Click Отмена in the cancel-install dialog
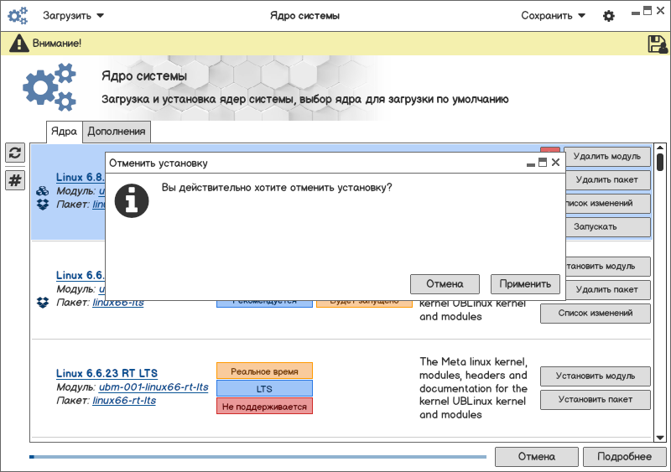This screenshot has height=472, width=671. tap(445, 284)
